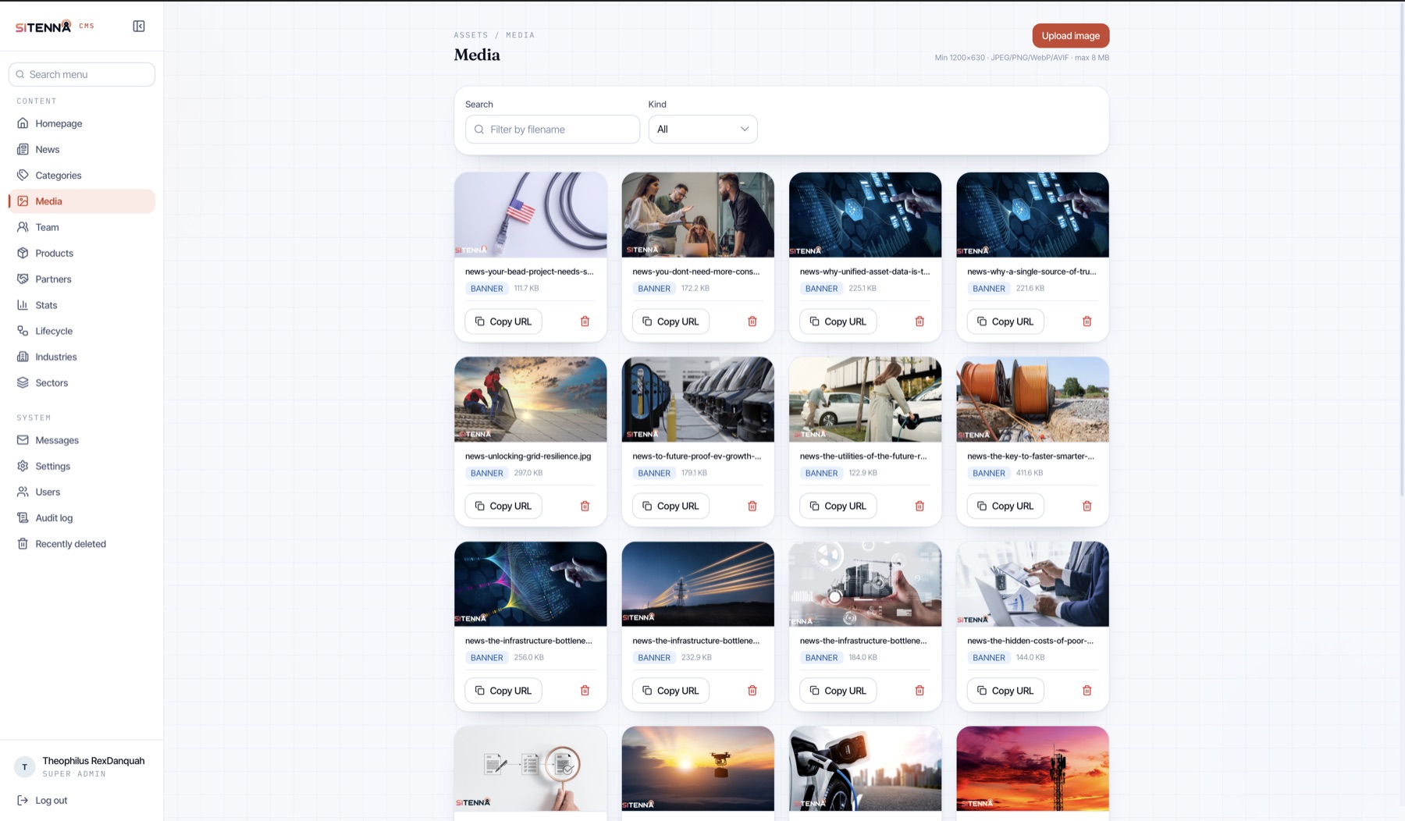1405x821 pixels.
Task: Open Lifecycle in the sidebar
Action: click(82, 331)
